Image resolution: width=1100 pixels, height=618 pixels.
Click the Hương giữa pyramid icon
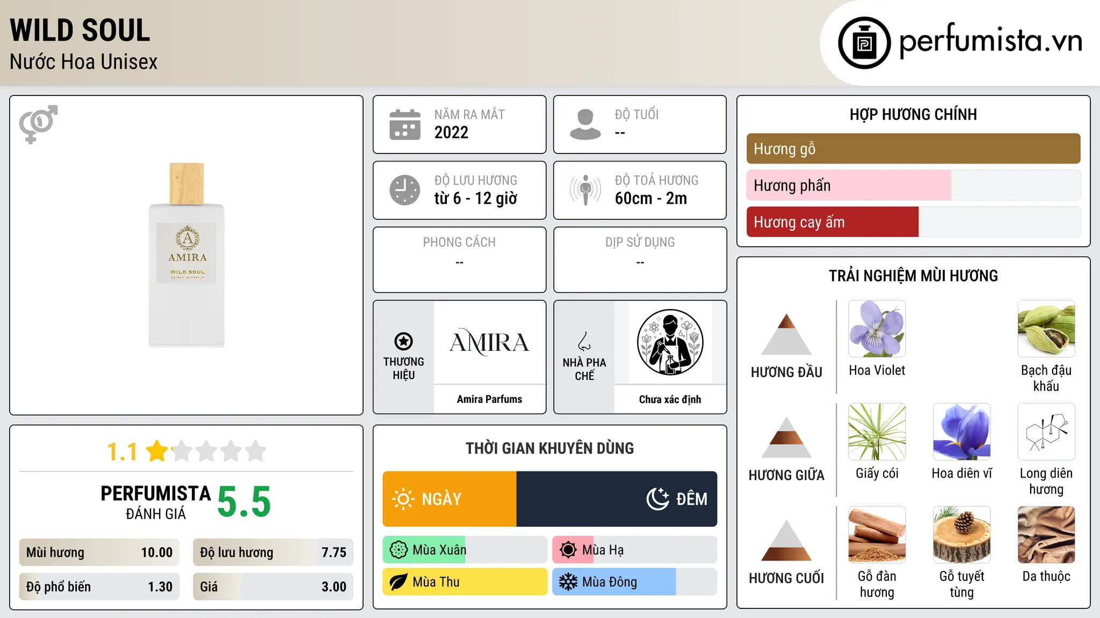(x=786, y=437)
